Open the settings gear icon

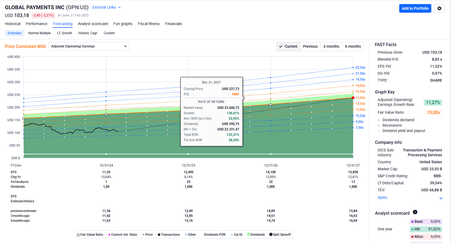(x=439, y=8)
